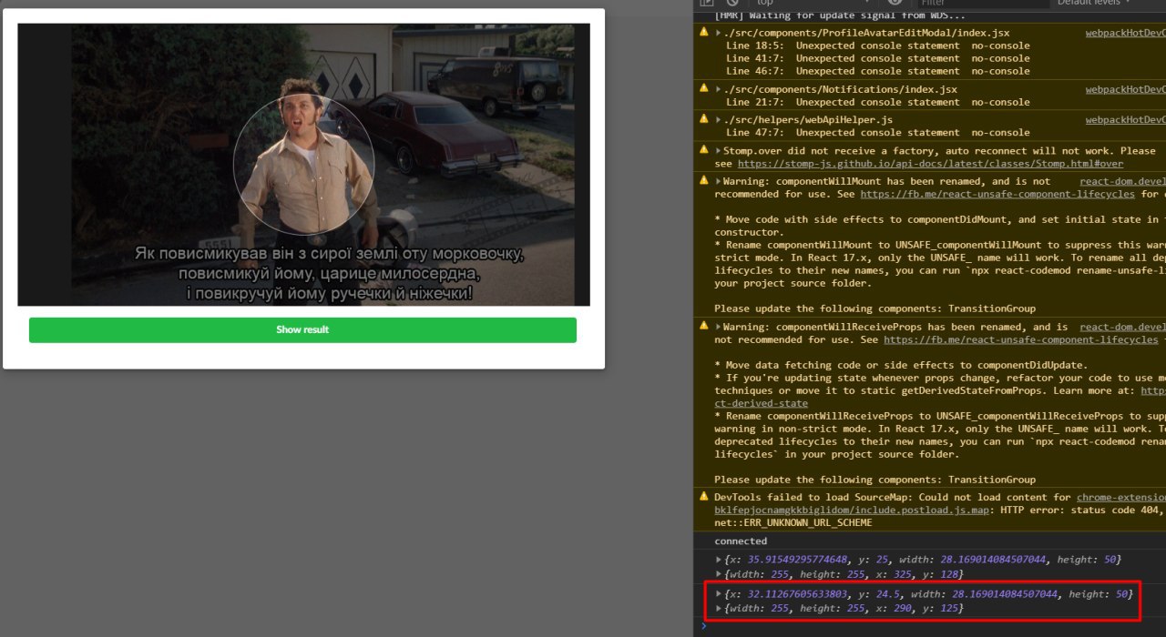The image size is (1166, 637).
Task: Expand the componentWillMount renamed warning
Action: (720, 181)
